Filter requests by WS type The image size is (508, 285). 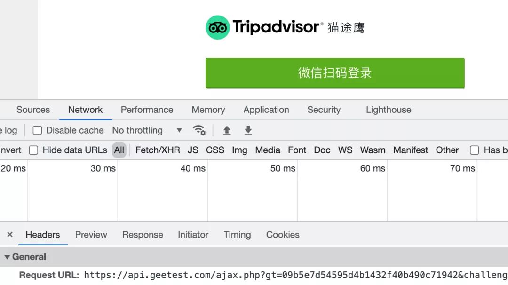[x=345, y=150]
